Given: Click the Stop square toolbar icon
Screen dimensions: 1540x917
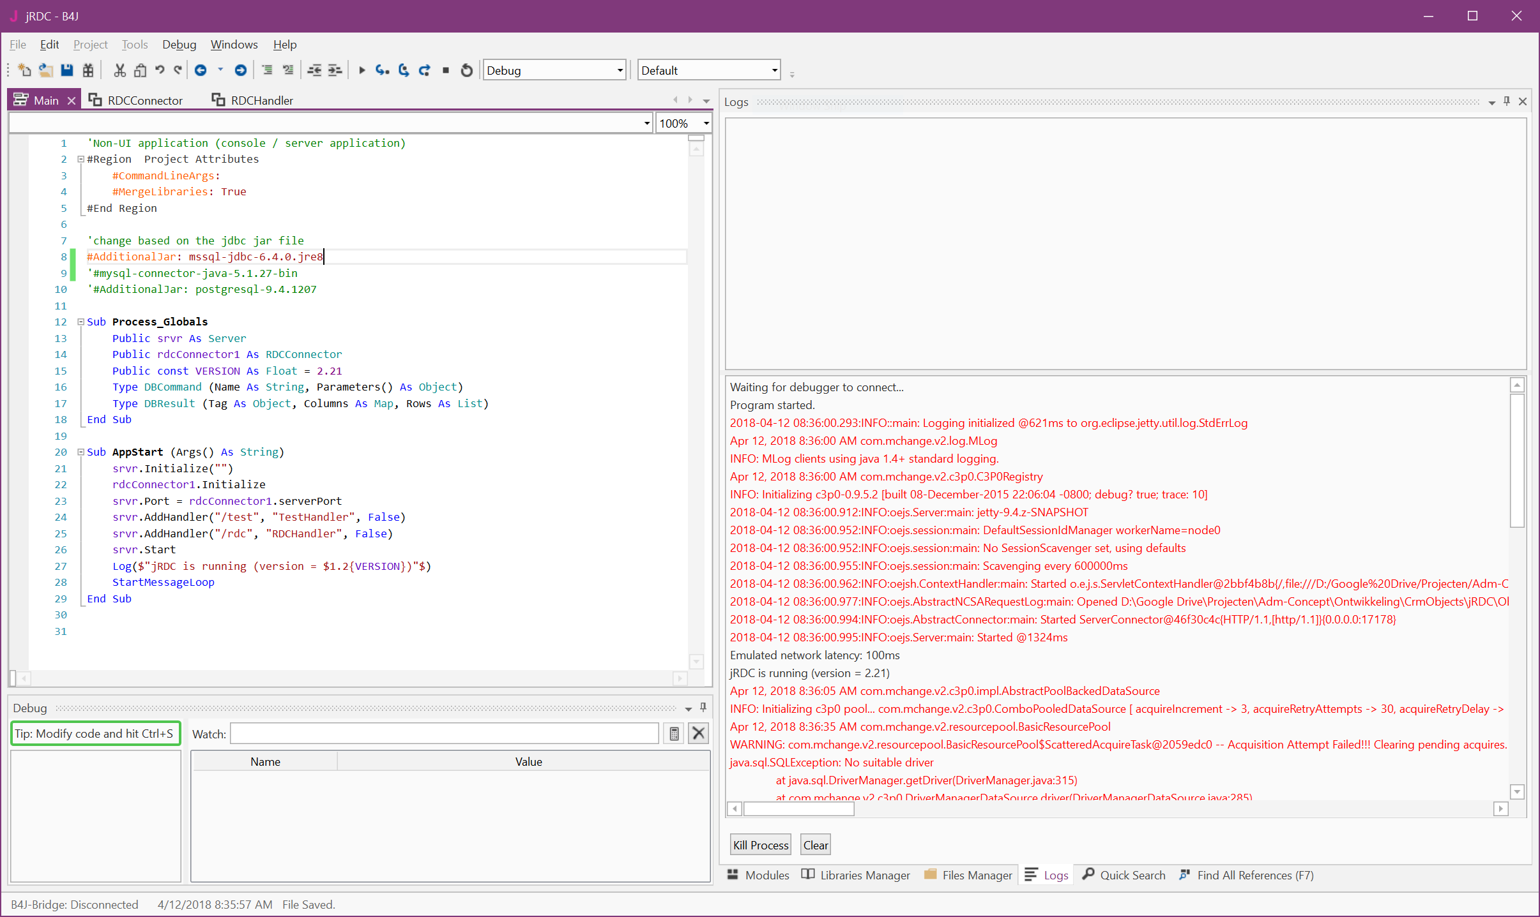Looking at the screenshot, I should 446,70.
